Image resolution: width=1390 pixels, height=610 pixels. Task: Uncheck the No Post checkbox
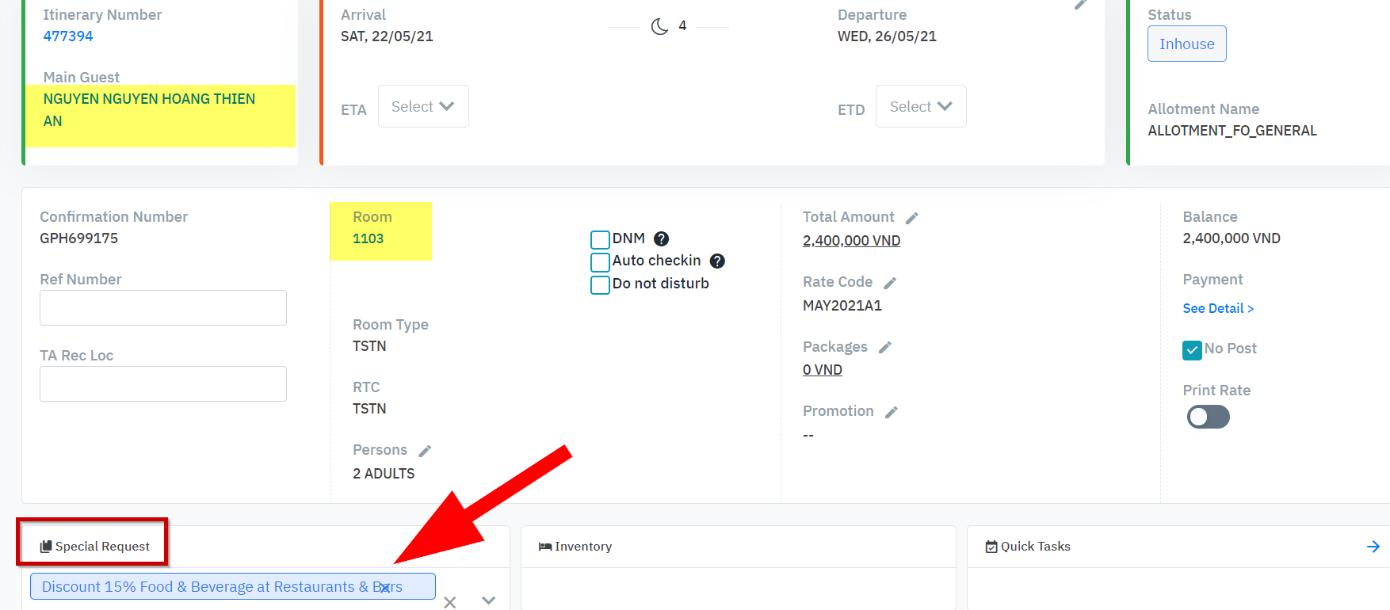[x=1192, y=349]
